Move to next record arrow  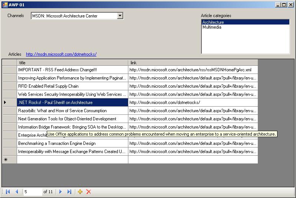60,192
